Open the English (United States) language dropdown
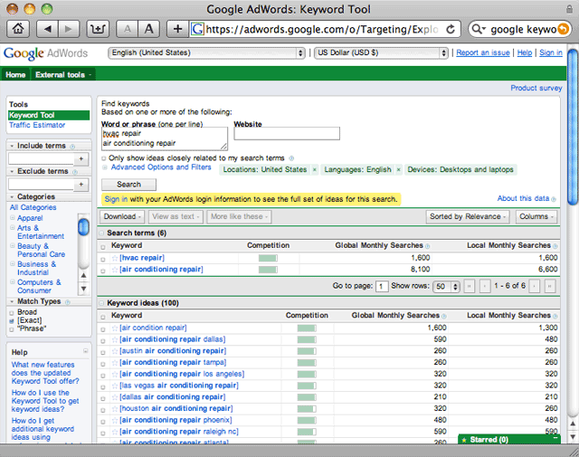 (206, 52)
